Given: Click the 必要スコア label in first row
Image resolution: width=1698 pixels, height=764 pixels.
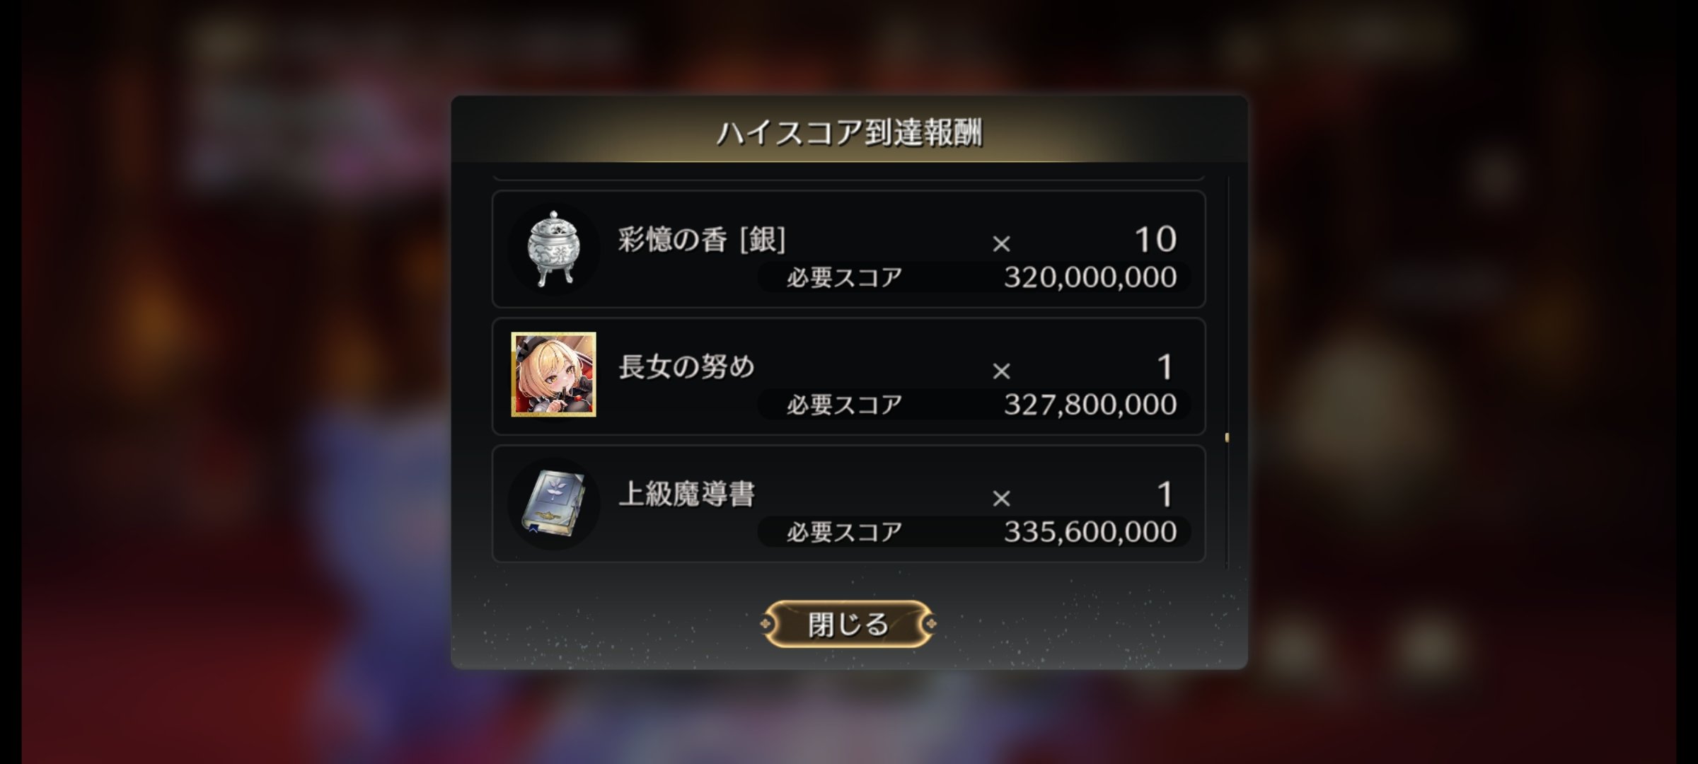Looking at the screenshot, I should (845, 277).
